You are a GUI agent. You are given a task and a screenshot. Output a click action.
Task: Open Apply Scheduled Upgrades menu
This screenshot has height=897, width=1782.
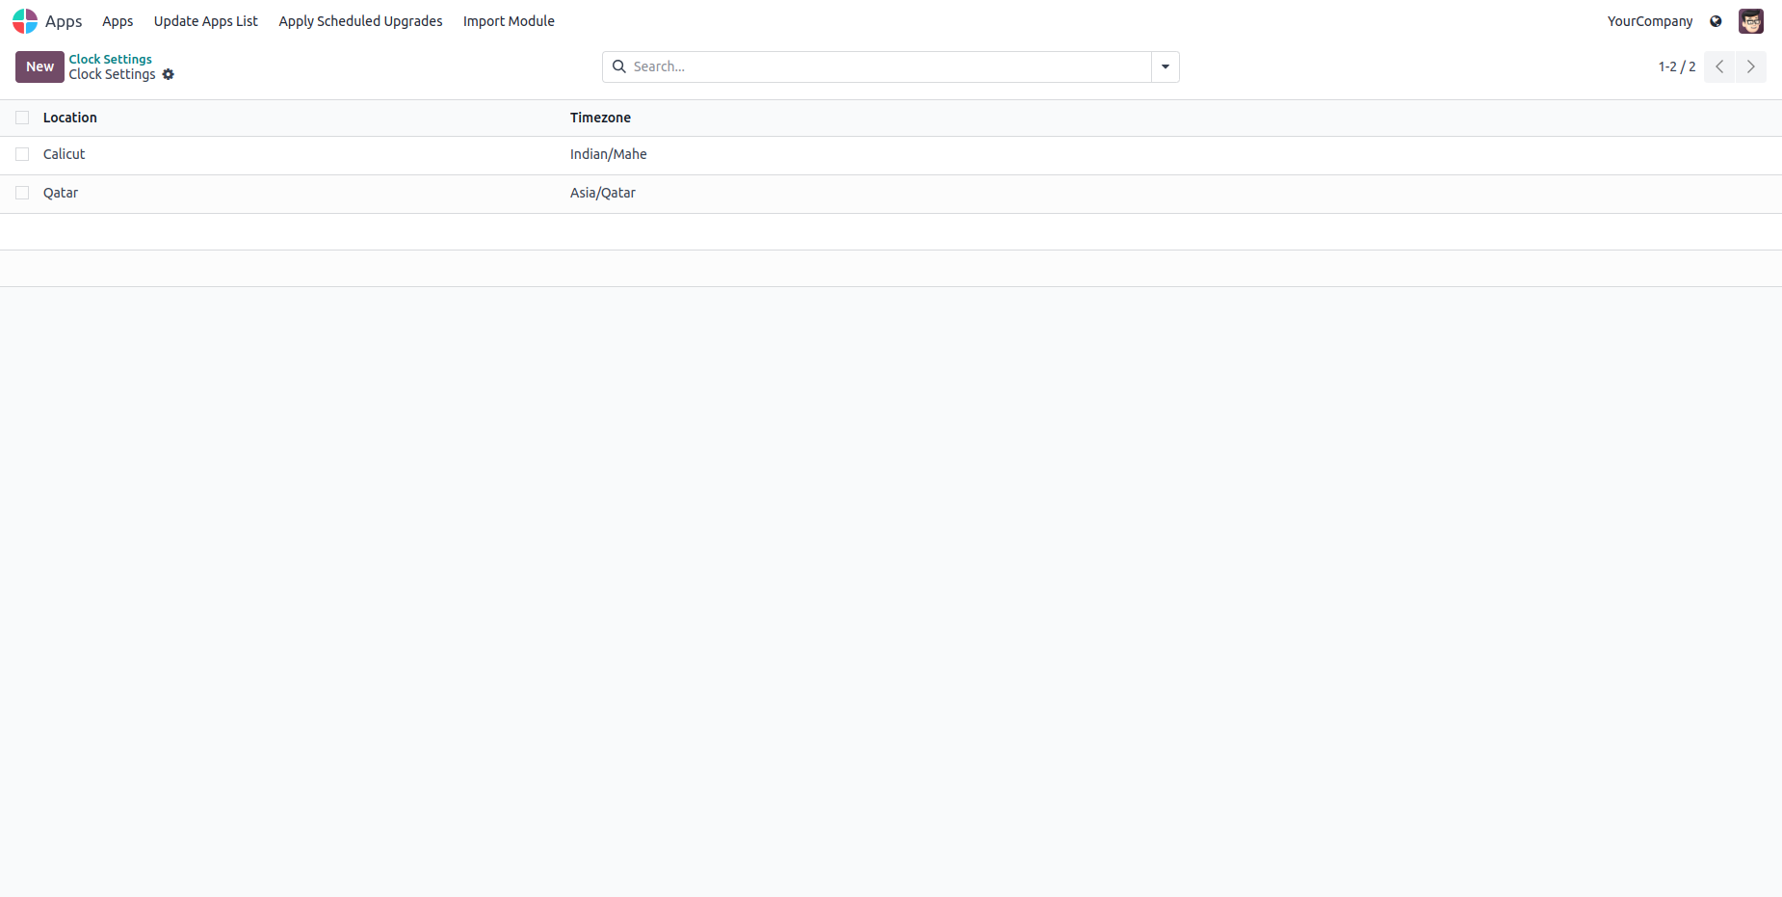[x=361, y=21]
